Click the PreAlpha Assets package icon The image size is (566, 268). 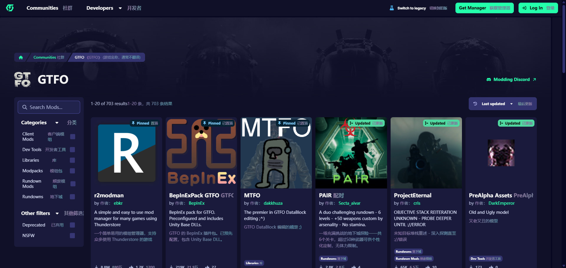click(x=501, y=153)
